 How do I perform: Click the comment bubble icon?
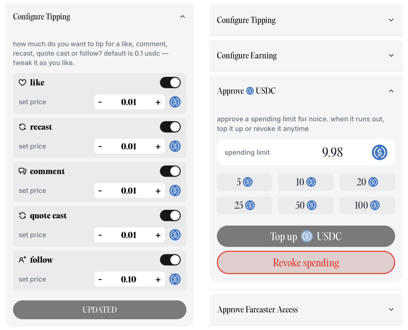(x=22, y=171)
